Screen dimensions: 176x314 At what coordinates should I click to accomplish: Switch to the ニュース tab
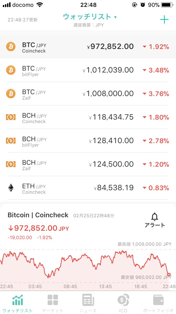(88, 303)
